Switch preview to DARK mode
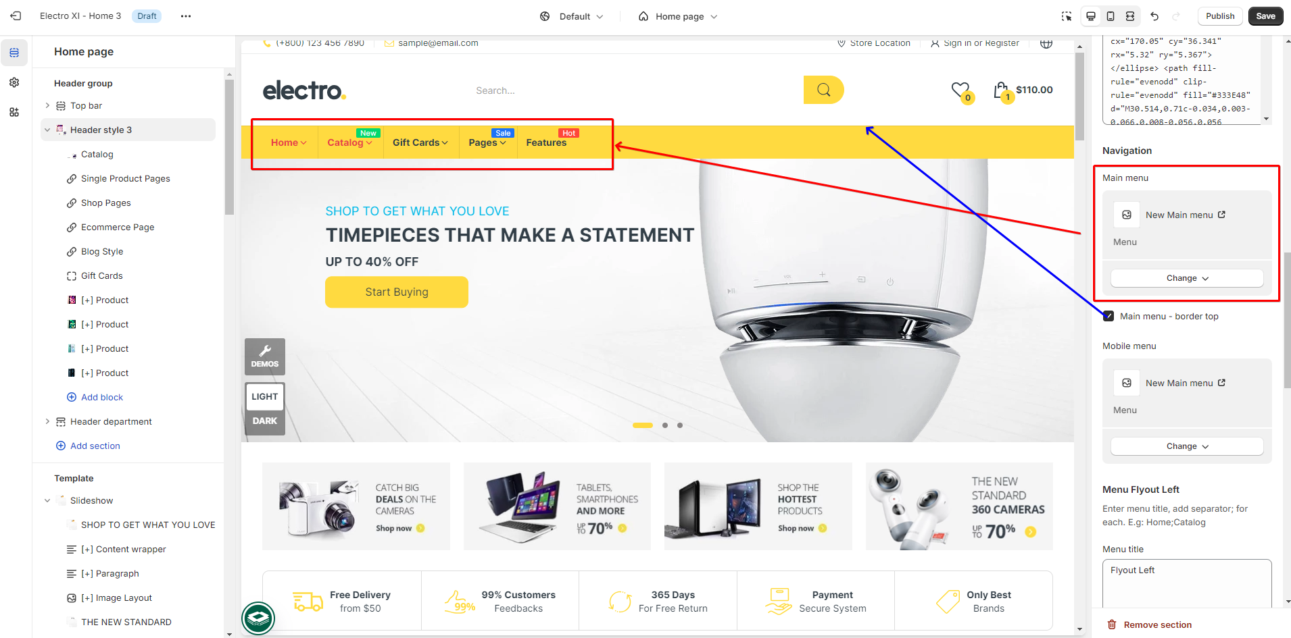Viewport: 1291px width, 638px height. 265,421
